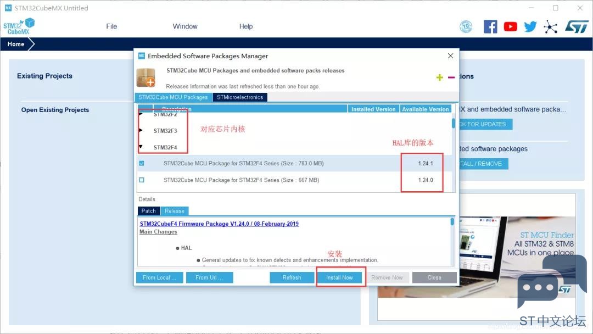Viewport: 593px width, 334px height.
Task: Click version 1.24.0 in Available Version column
Action: [x=426, y=180]
